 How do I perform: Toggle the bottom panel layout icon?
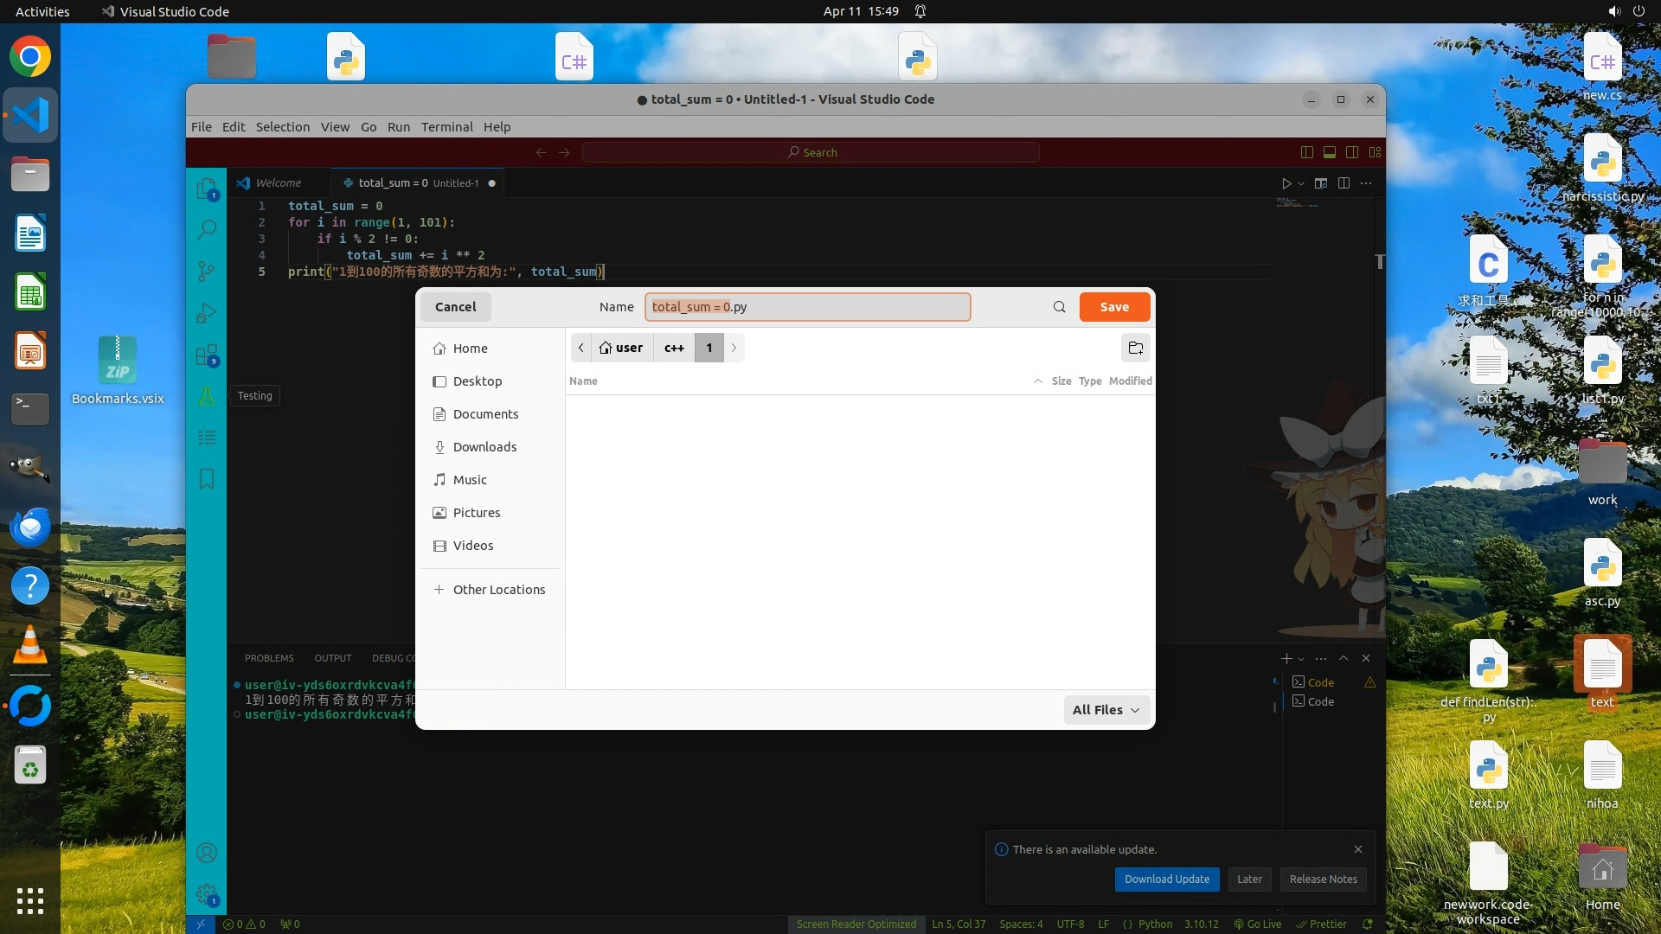(x=1330, y=152)
